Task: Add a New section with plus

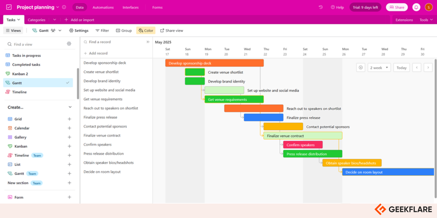Action: [x=69, y=183]
